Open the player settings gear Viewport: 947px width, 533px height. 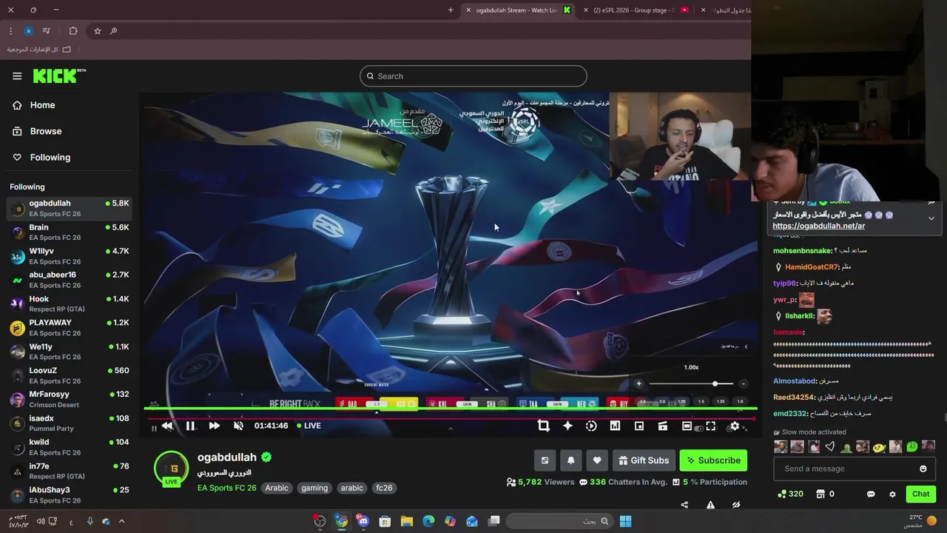[735, 426]
